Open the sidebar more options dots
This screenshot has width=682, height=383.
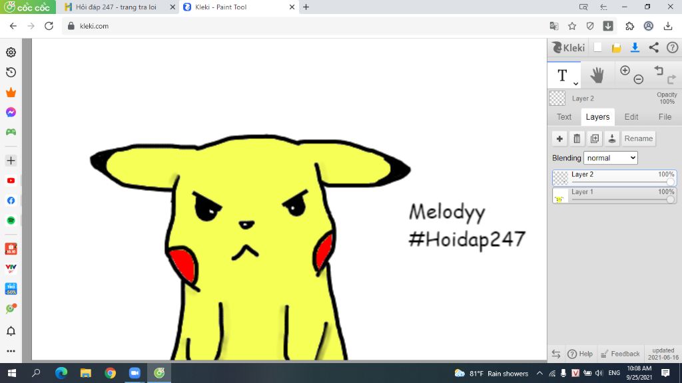point(11,351)
